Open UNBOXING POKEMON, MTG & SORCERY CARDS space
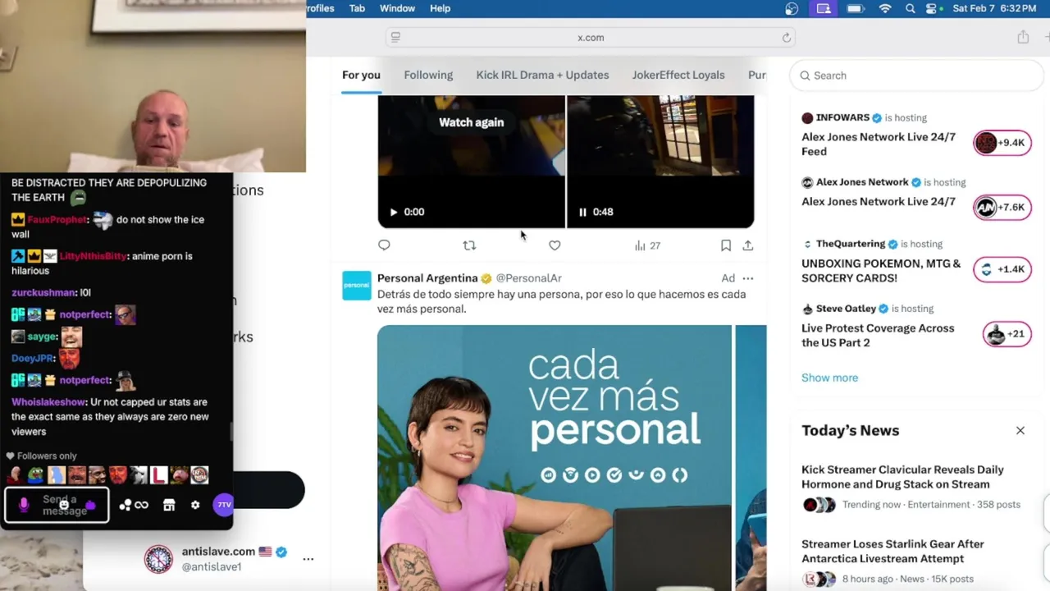The image size is (1050, 591). click(x=881, y=271)
